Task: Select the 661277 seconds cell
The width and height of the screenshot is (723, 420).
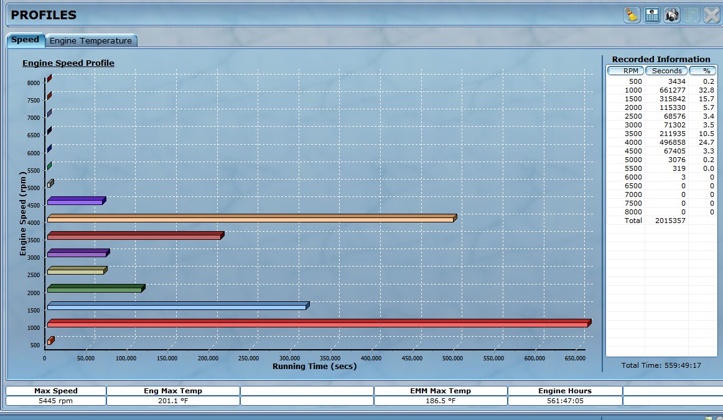Action: [672, 90]
